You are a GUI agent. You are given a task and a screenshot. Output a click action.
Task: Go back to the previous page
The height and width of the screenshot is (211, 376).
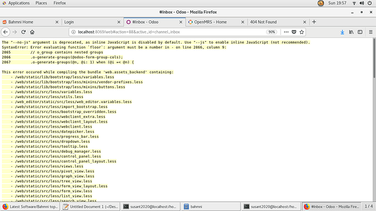coord(5,32)
